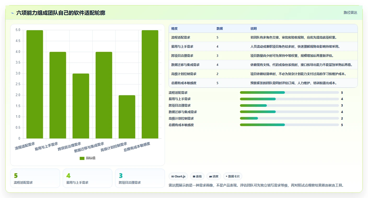Click the 5.0 tick label on the y-axis

point(18,30)
